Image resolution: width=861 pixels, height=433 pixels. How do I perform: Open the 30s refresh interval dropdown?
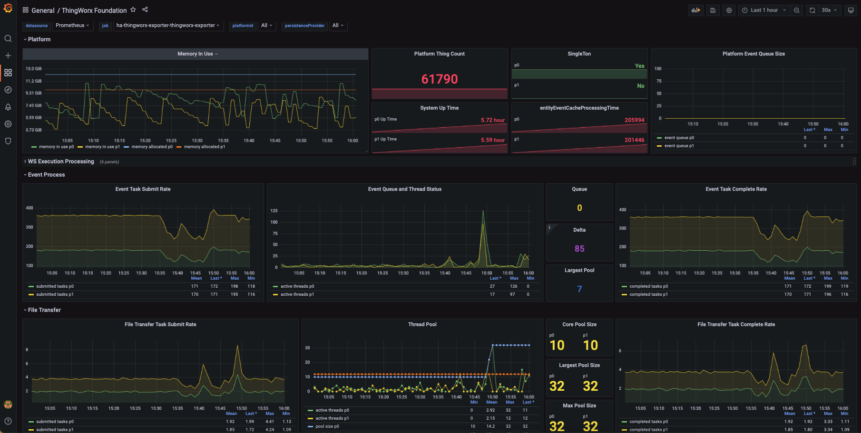click(830, 10)
